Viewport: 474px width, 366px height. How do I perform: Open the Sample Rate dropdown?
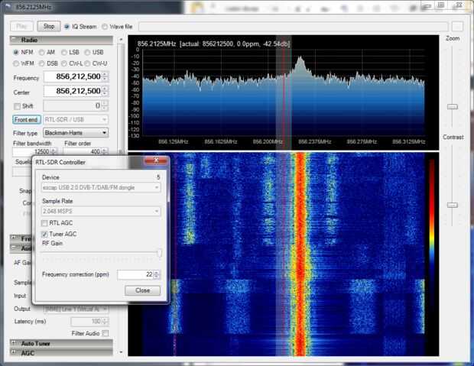point(100,210)
